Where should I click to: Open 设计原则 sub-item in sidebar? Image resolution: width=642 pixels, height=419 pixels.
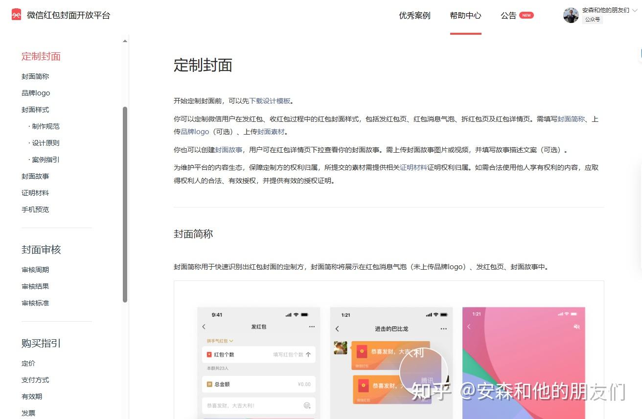45,143
